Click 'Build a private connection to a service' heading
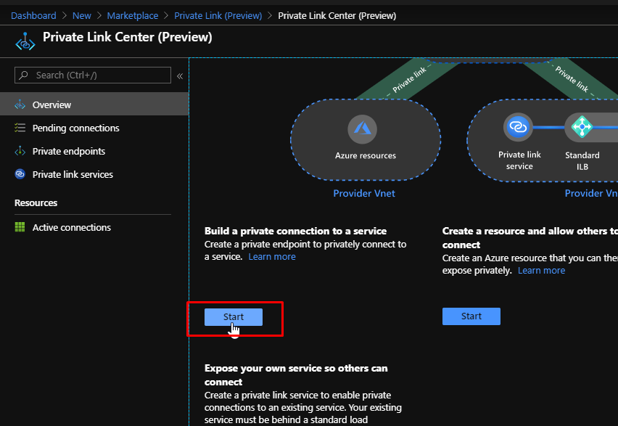The image size is (618, 426). [295, 232]
